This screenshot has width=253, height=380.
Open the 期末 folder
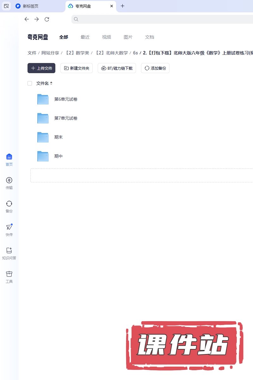point(59,137)
